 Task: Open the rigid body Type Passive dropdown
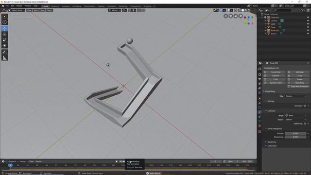point(295,96)
